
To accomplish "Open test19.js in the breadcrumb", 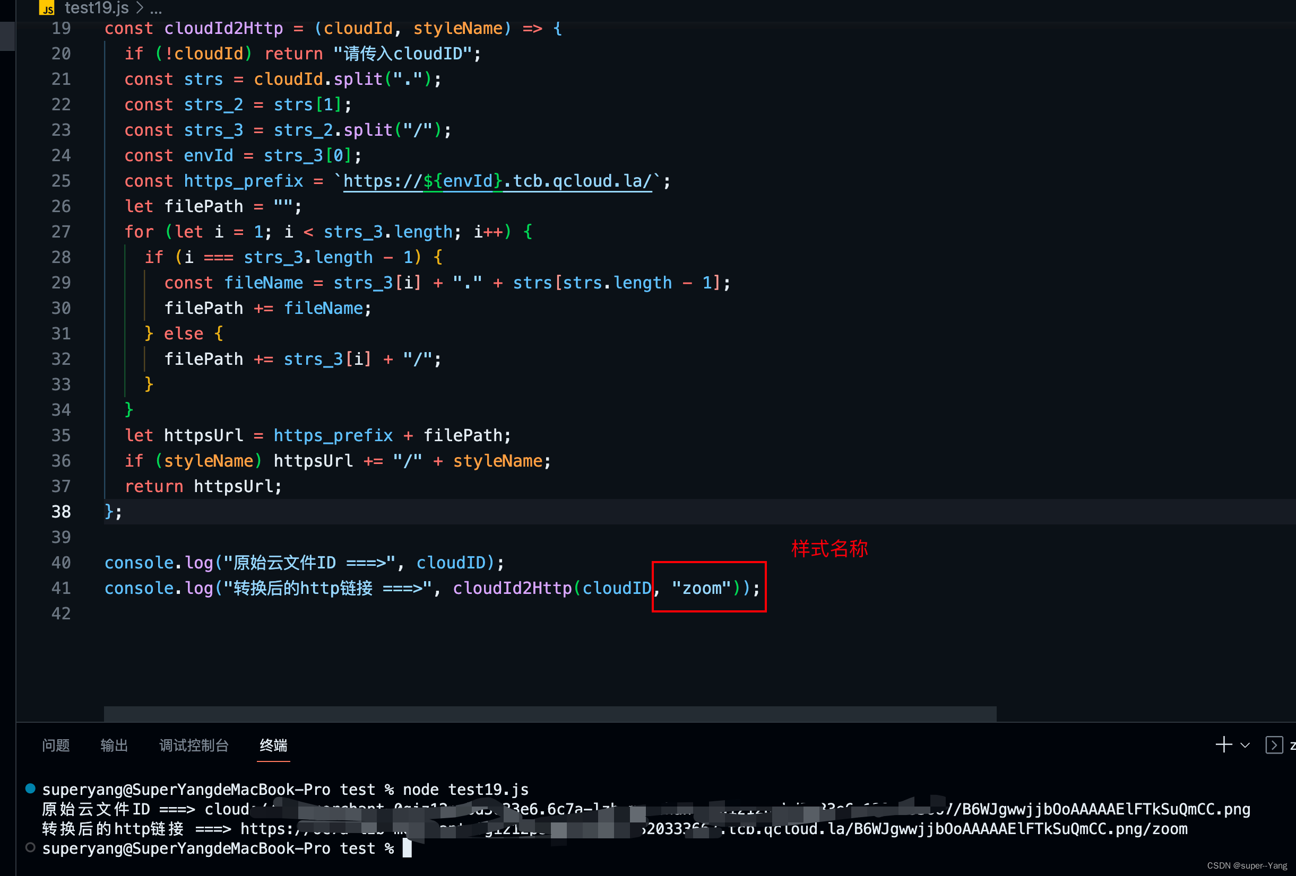I will click(x=97, y=8).
